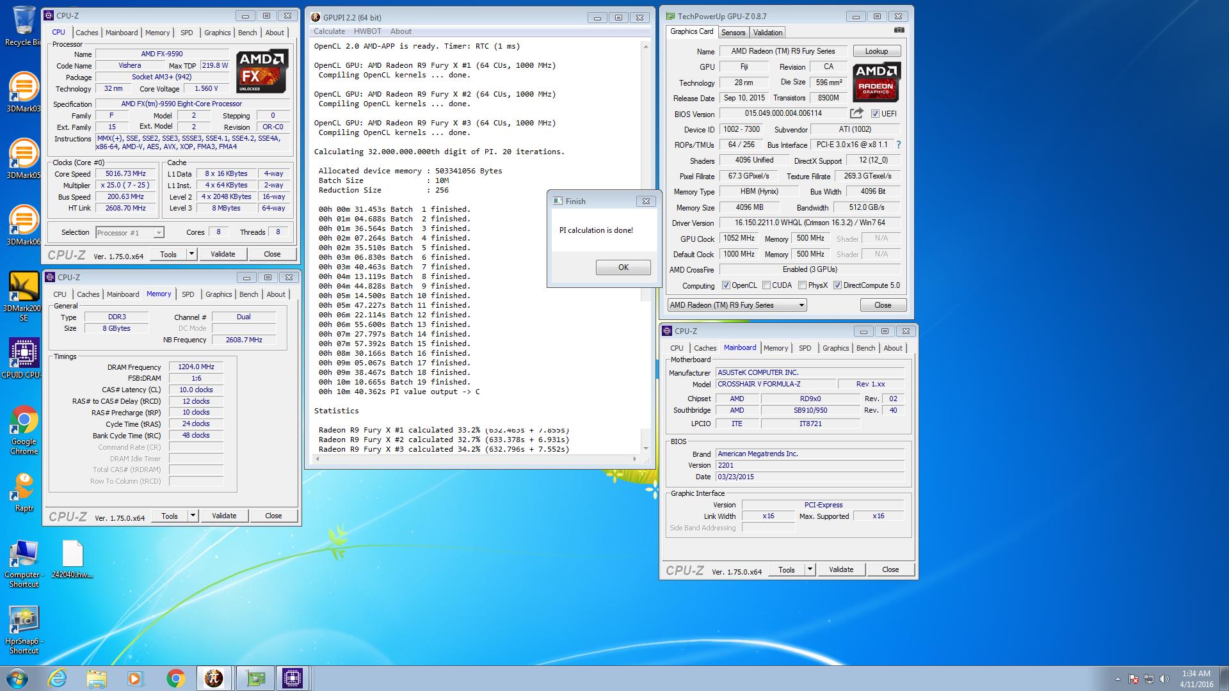
Task: Click the network tray icon
Action: pyautogui.click(x=1149, y=679)
